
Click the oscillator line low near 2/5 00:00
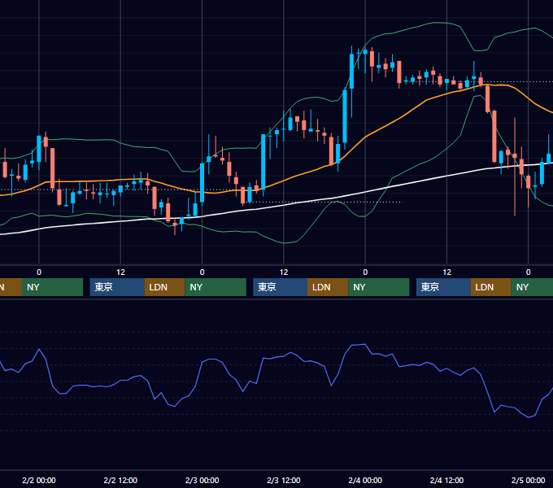(x=529, y=417)
